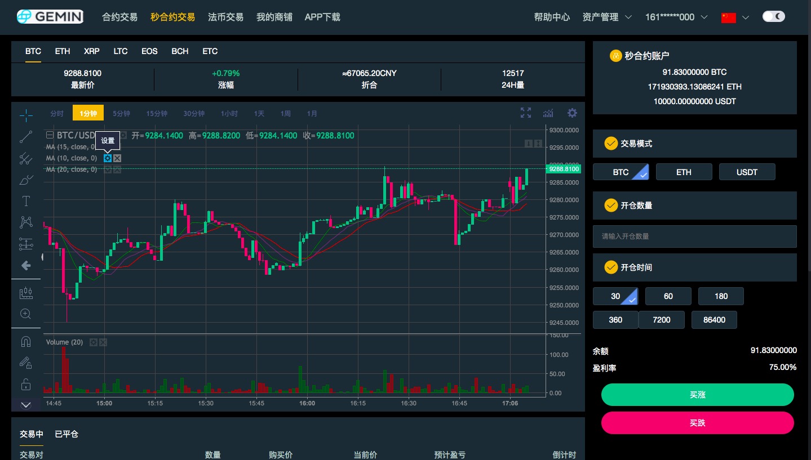811x460 pixels.
Task: Open the language dropdown by the China flag
Action: click(x=735, y=17)
